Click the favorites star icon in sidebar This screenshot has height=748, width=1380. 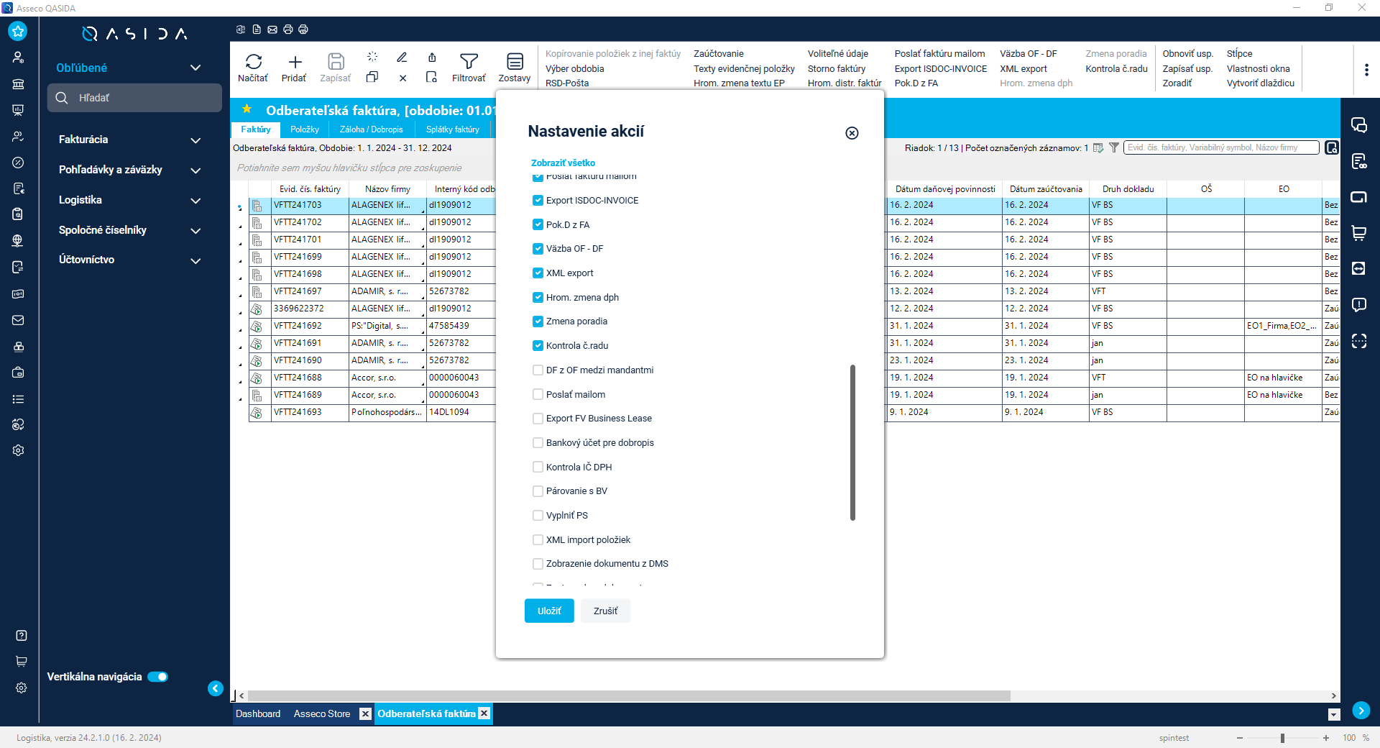(x=18, y=31)
